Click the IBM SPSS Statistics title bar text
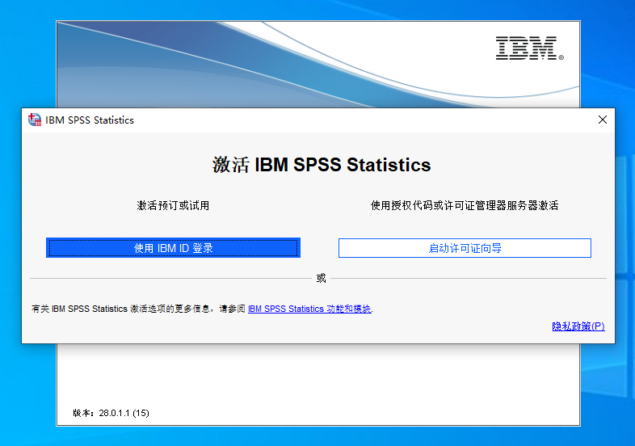Viewport: 635px width, 446px height. point(90,120)
